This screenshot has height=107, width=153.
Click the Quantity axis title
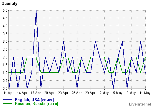coord(9,4)
